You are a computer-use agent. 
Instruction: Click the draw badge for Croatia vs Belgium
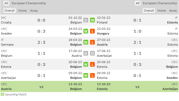(x=86, y=20)
